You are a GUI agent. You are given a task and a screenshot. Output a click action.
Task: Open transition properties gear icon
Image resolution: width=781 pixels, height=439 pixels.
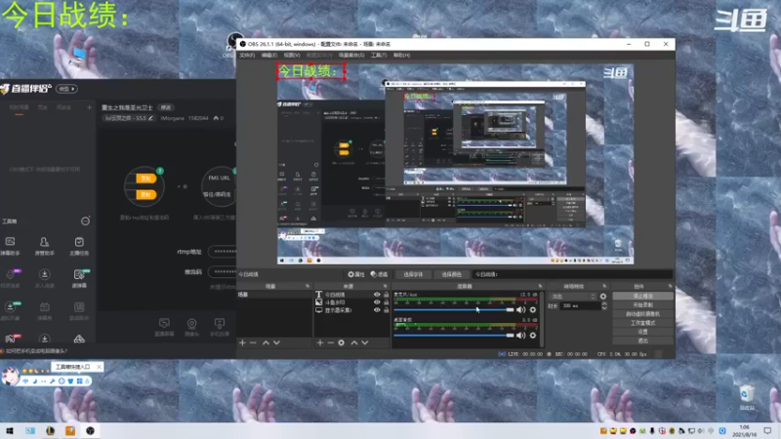pos(603,297)
